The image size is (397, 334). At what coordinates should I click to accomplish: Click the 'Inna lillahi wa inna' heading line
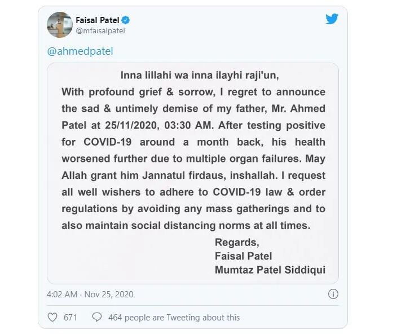[200, 76]
